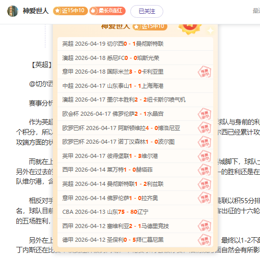Click the hit stamp on 拜仁慕尼黑 row
This screenshot has height=258, width=260.
[x=205, y=240]
